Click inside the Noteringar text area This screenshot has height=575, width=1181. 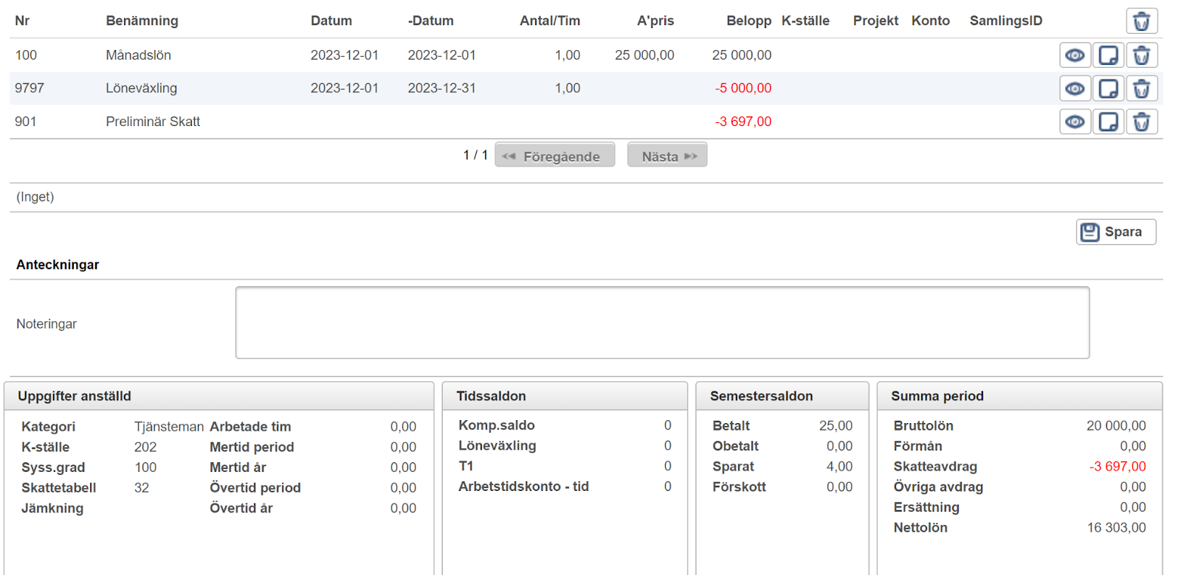click(x=662, y=323)
